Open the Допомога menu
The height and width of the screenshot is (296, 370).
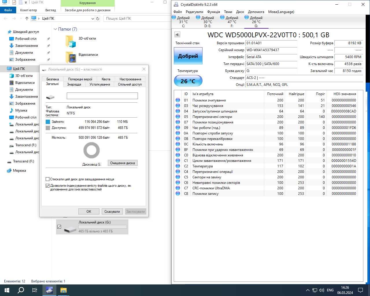pos(256,12)
